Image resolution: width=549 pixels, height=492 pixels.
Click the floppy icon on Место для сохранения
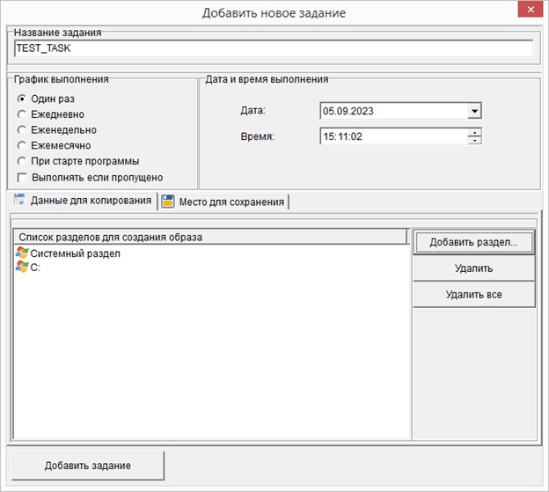(x=168, y=202)
